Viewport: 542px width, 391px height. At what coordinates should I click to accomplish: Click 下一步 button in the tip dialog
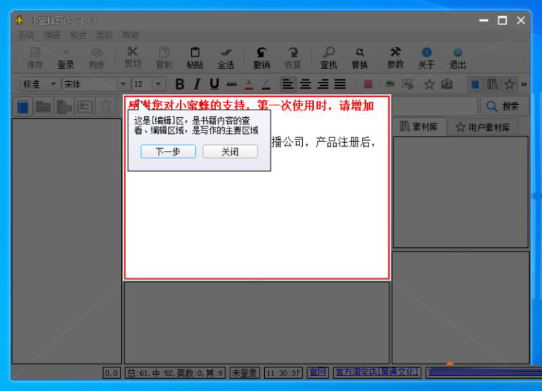168,152
